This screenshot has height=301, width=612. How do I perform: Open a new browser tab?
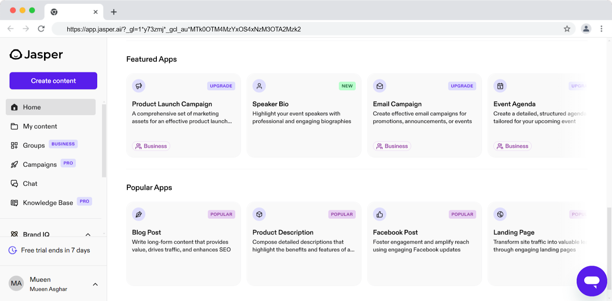coord(114,12)
